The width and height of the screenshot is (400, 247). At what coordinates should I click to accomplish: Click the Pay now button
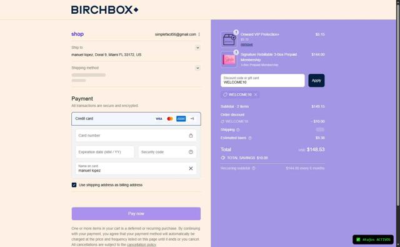(136, 214)
